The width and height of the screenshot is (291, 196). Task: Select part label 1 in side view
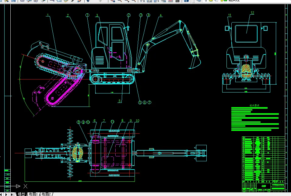pyautogui.click(x=48, y=15)
